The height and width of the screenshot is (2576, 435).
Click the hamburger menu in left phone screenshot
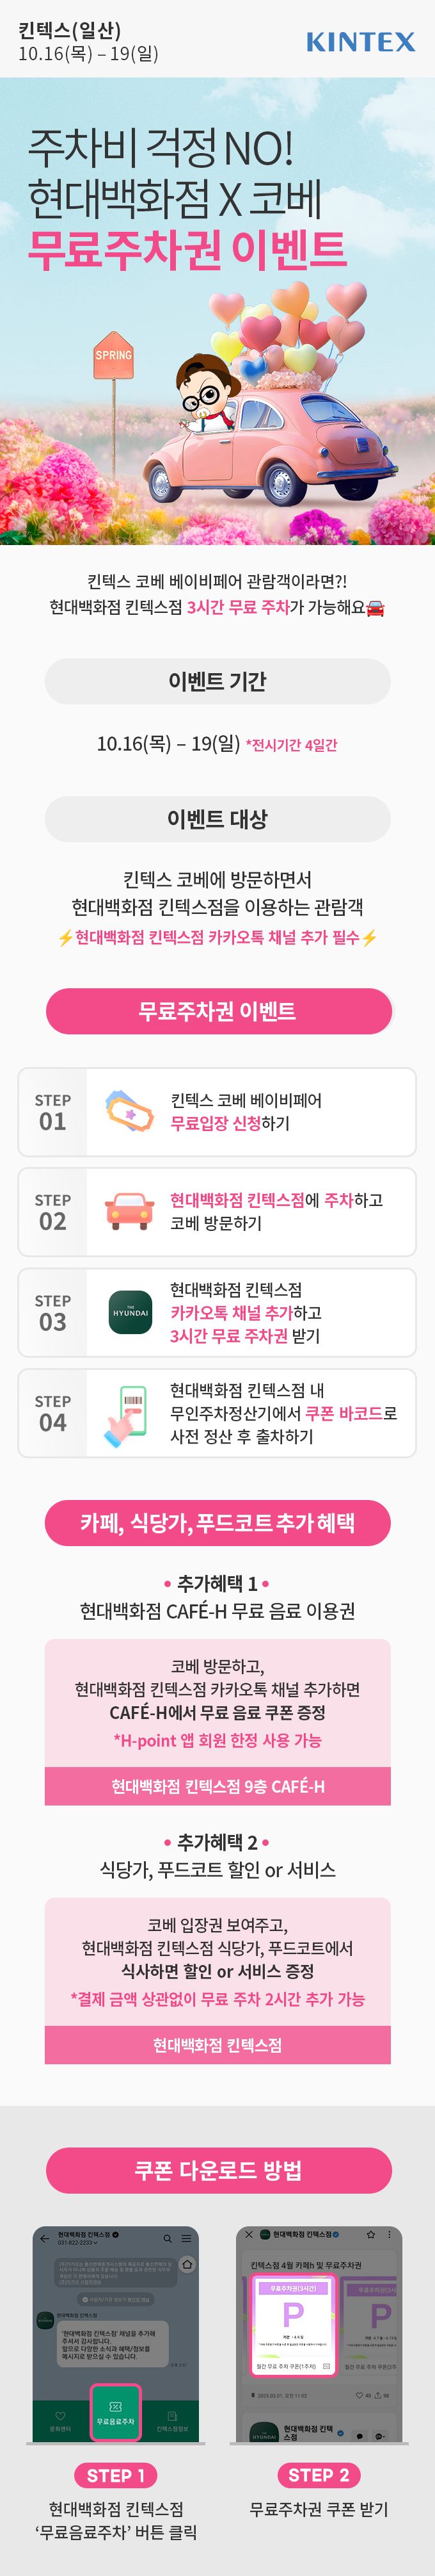(x=186, y=2238)
